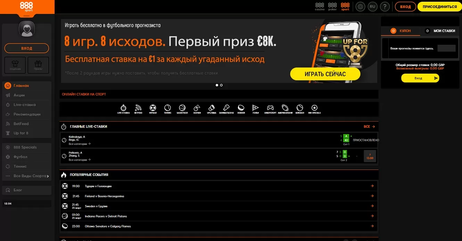
Task: Click the Баскетбол icon in sports bar
Action: click(182, 108)
